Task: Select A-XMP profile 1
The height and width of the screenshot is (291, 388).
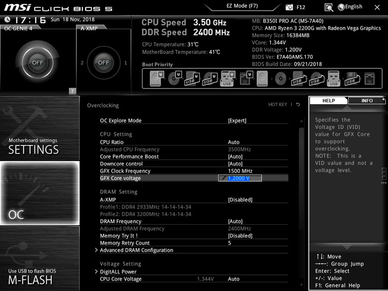Action: pyautogui.click(x=126, y=63)
